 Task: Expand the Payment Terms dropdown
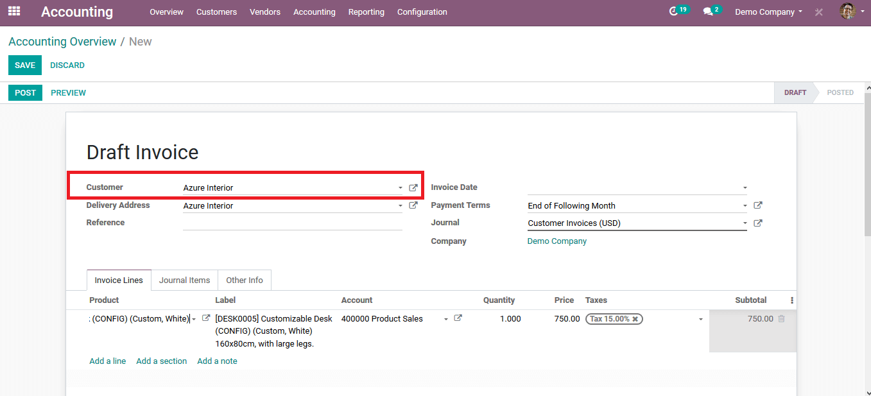pos(745,206)
